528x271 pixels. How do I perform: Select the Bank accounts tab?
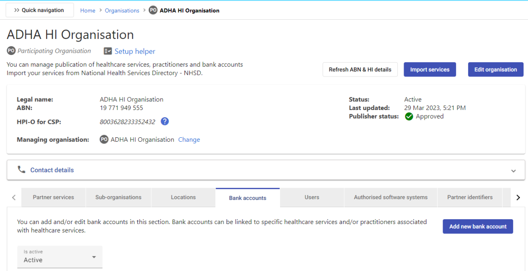(x=247, y=198)
